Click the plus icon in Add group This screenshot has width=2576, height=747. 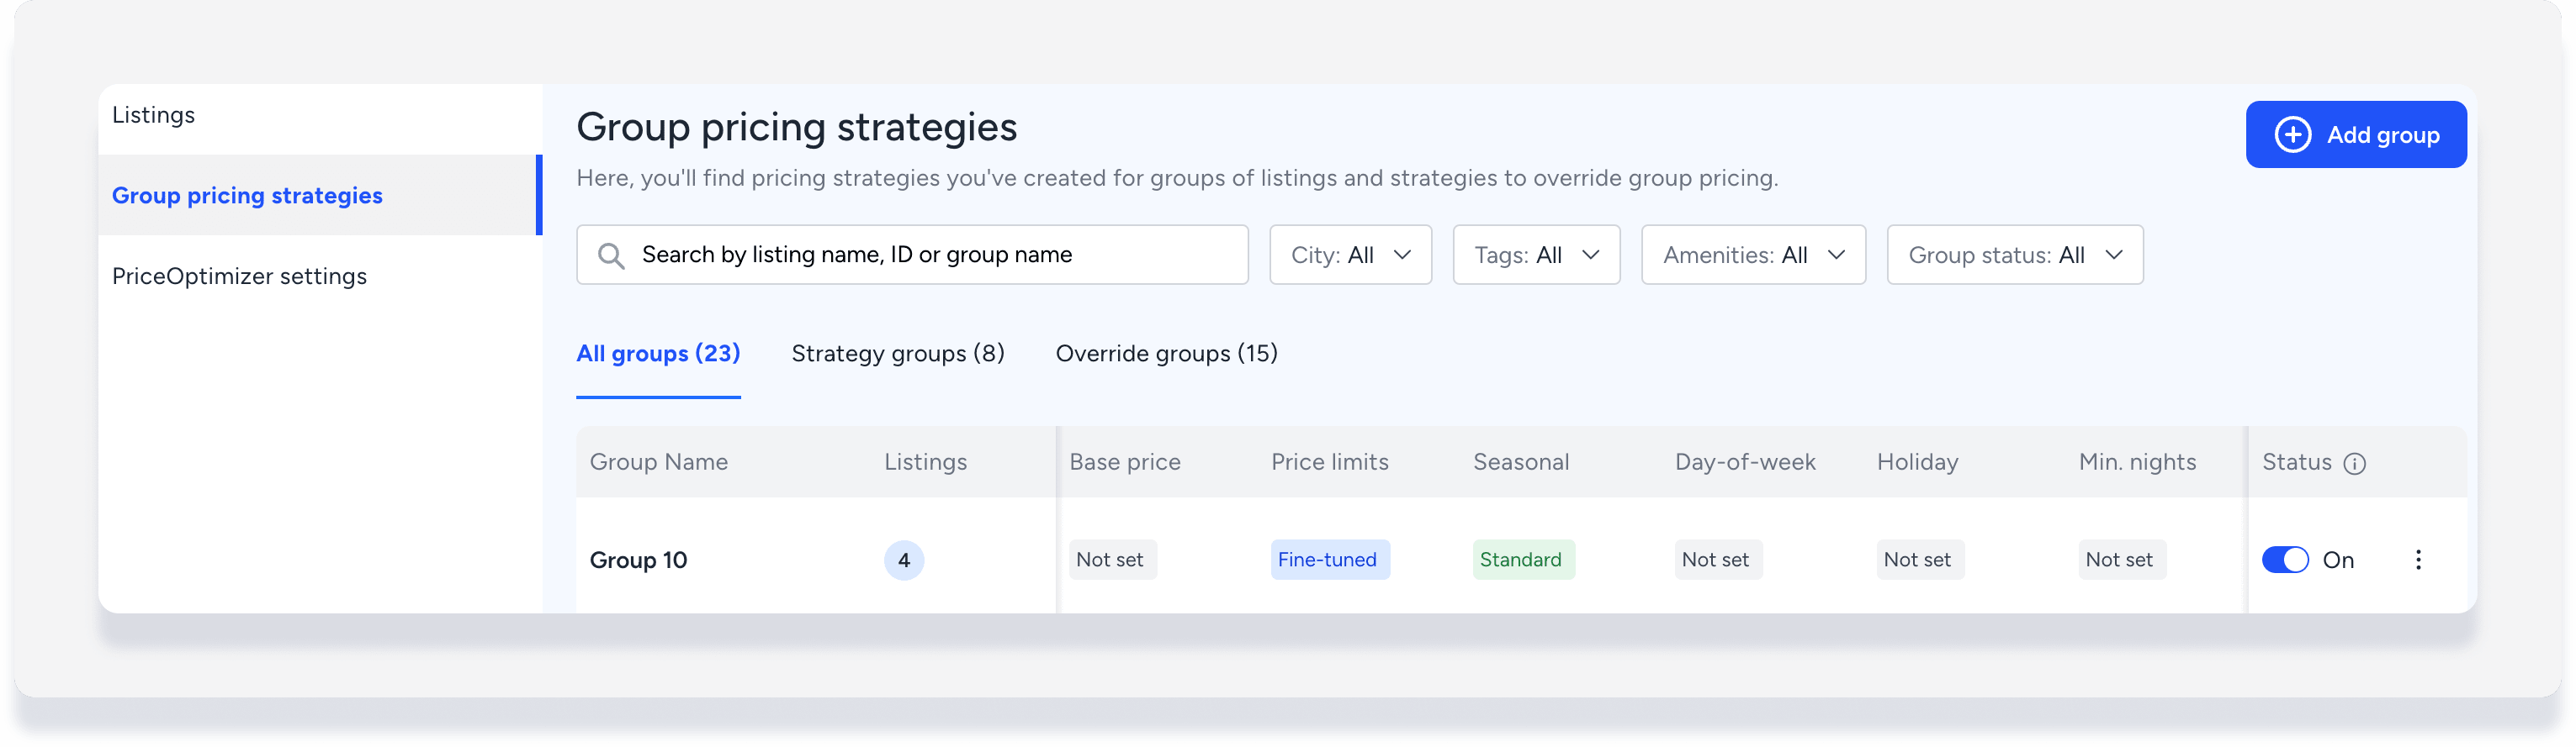(x=2292, y=134)
